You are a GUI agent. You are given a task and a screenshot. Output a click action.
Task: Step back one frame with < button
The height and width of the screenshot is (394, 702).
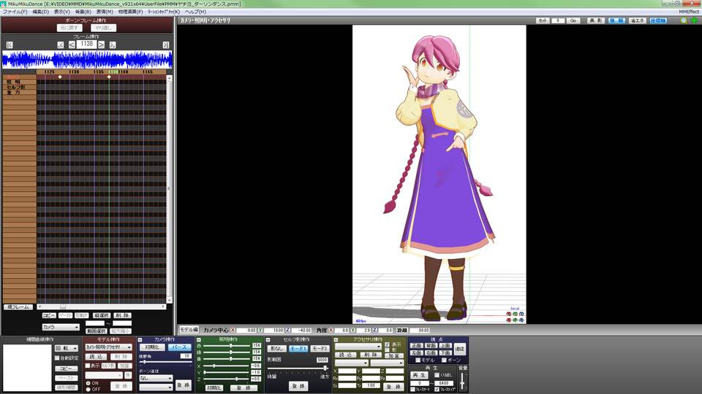[72, 45]
